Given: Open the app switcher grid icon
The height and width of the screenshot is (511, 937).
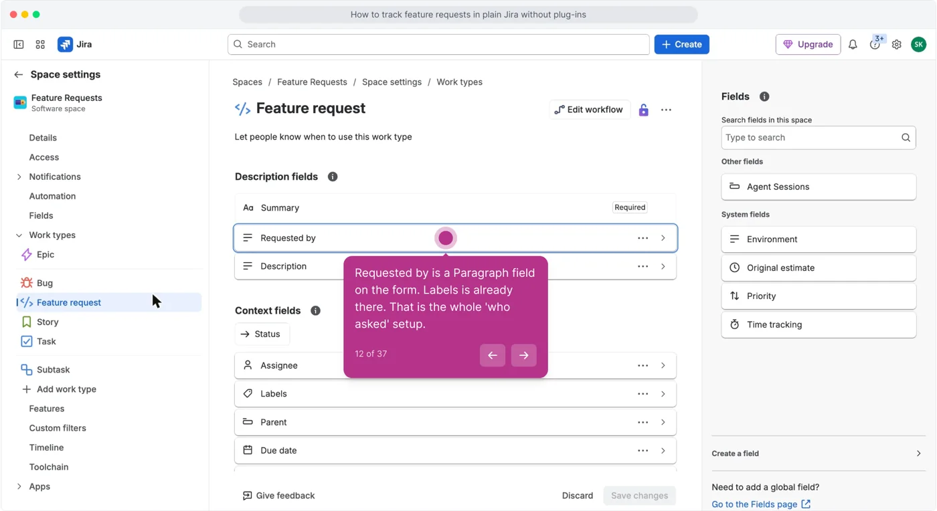Looking at the screenshot, I should pos(40,44).
